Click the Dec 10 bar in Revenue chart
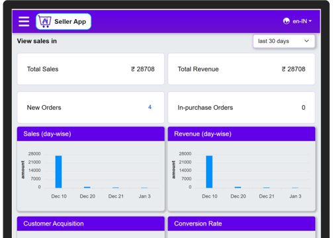Screen dimensions: 333x238 click(x=209, y=172)
